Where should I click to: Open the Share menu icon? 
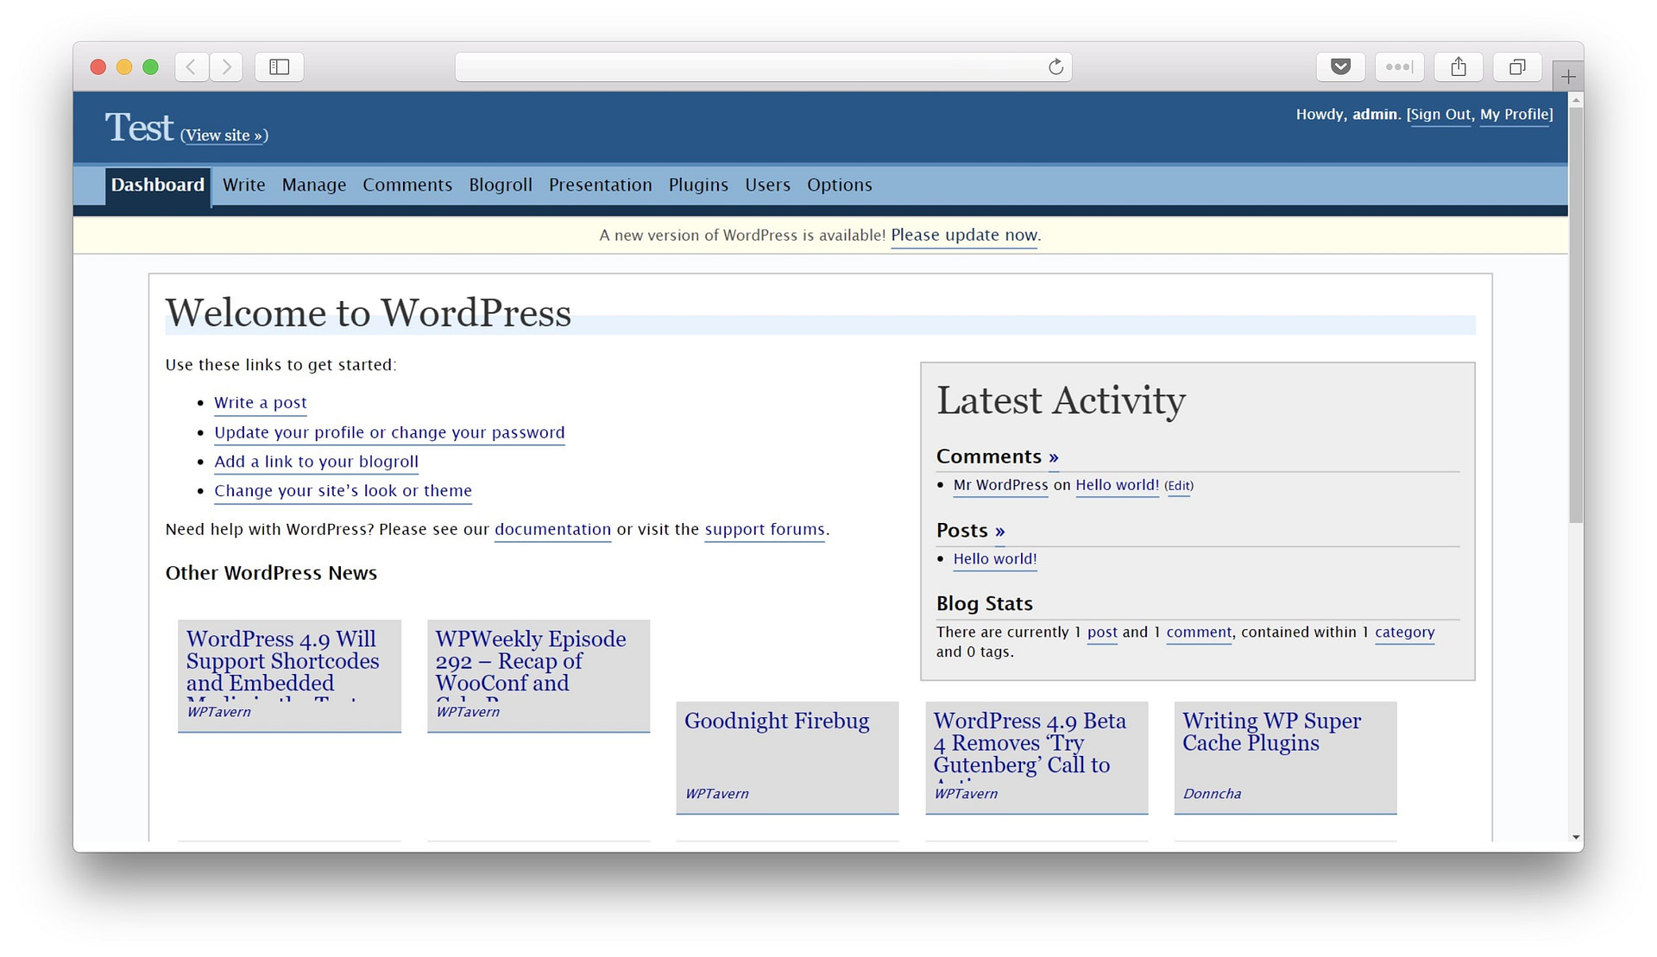click(x=1459, y=66)
